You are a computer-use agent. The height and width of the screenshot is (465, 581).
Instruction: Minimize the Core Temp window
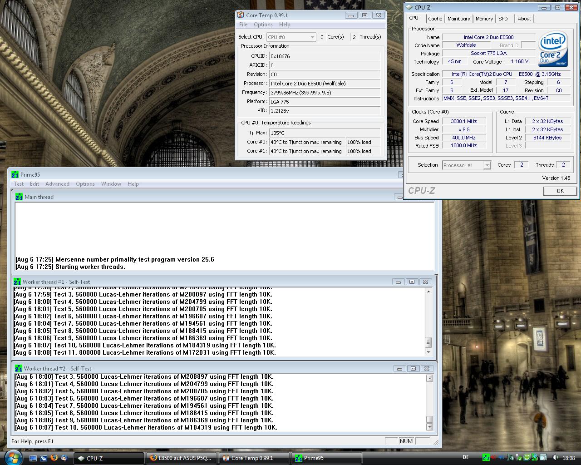pos(351,15)
